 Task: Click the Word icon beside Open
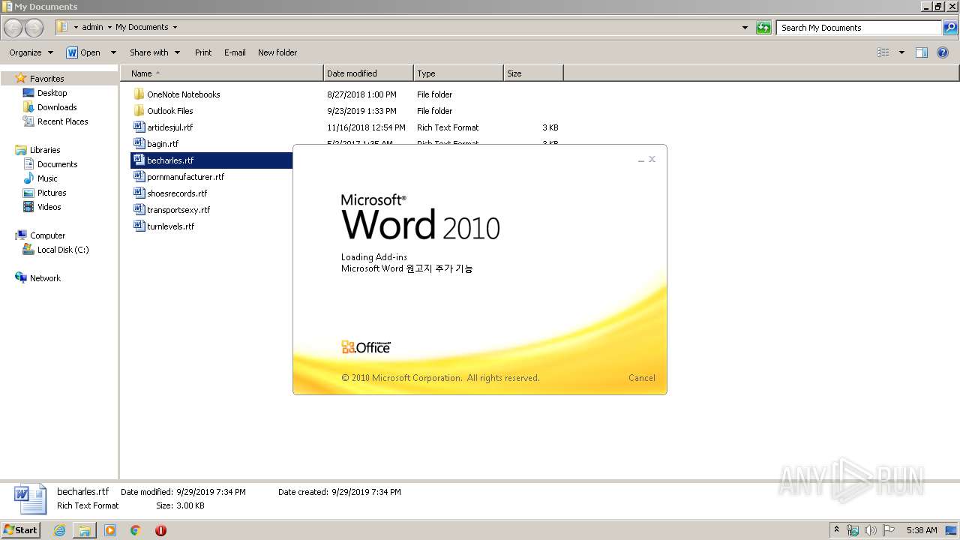coord(72,52)
